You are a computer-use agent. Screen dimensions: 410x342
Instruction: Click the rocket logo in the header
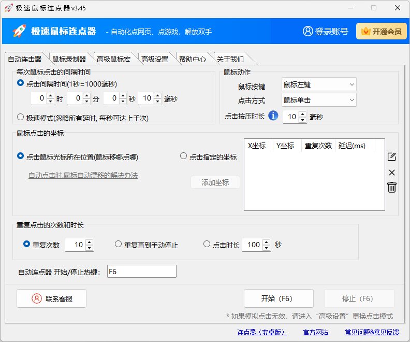point(19,31)
